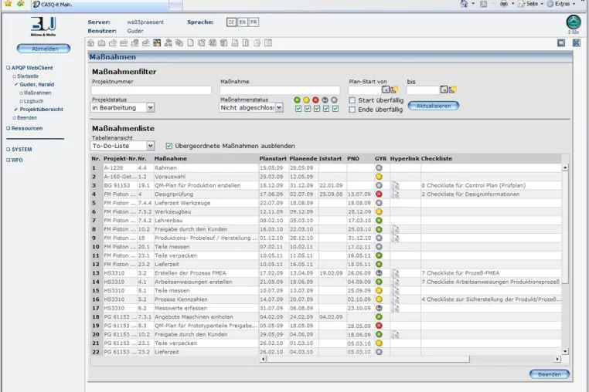Enable the Start überfällig checkbox

352,100
